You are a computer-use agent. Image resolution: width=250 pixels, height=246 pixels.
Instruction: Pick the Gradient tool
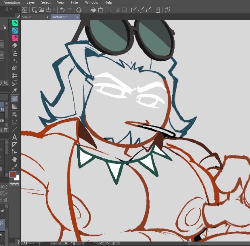pos(14,106)
